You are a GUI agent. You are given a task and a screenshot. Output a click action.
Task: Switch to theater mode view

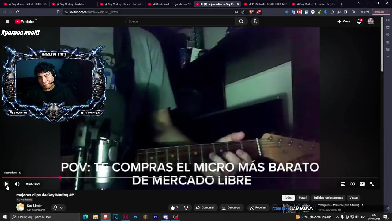click(362, 184)
